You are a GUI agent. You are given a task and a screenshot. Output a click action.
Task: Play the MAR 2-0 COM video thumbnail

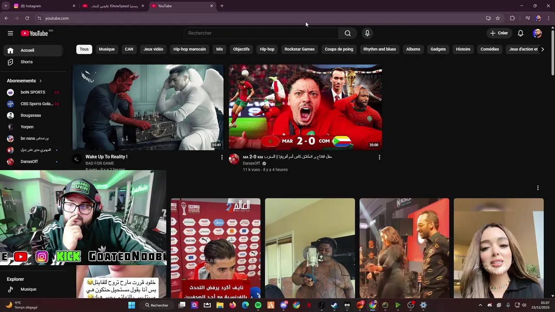pyautogui.click(x=305, y=107)
